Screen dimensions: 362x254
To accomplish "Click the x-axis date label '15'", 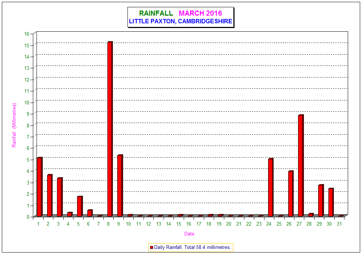I will point(179,224).
